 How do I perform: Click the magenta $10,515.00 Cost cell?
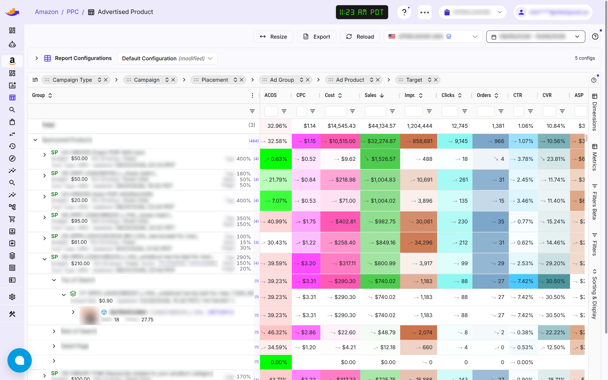click(x=340, y=141)
